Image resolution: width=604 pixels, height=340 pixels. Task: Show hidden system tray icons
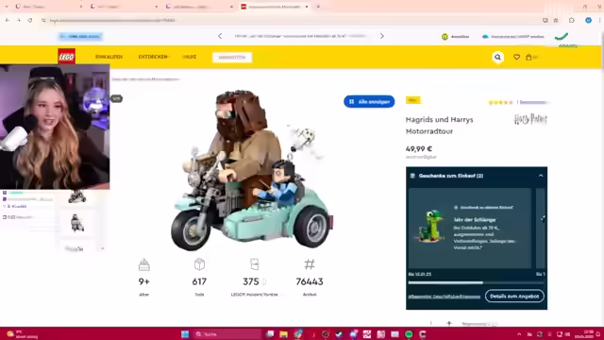[x=519, y=334]
